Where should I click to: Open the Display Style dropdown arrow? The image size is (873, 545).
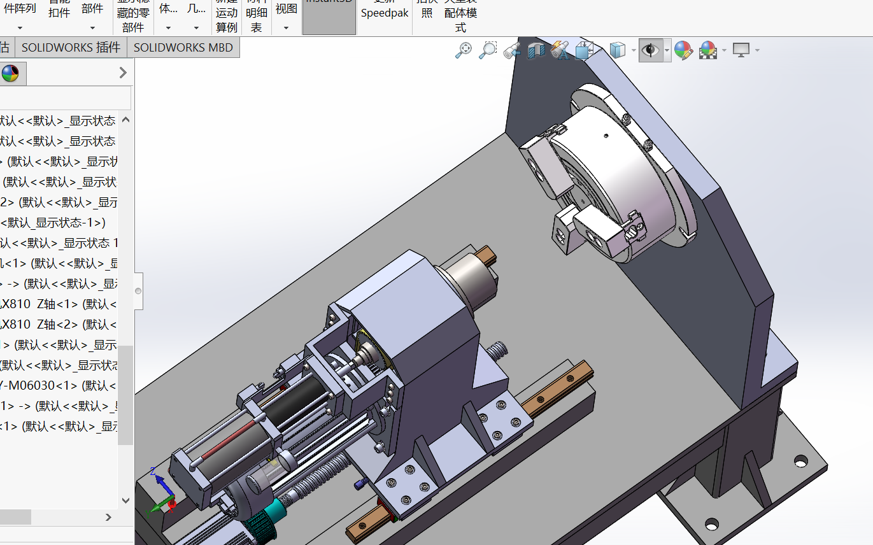[634, 50]
